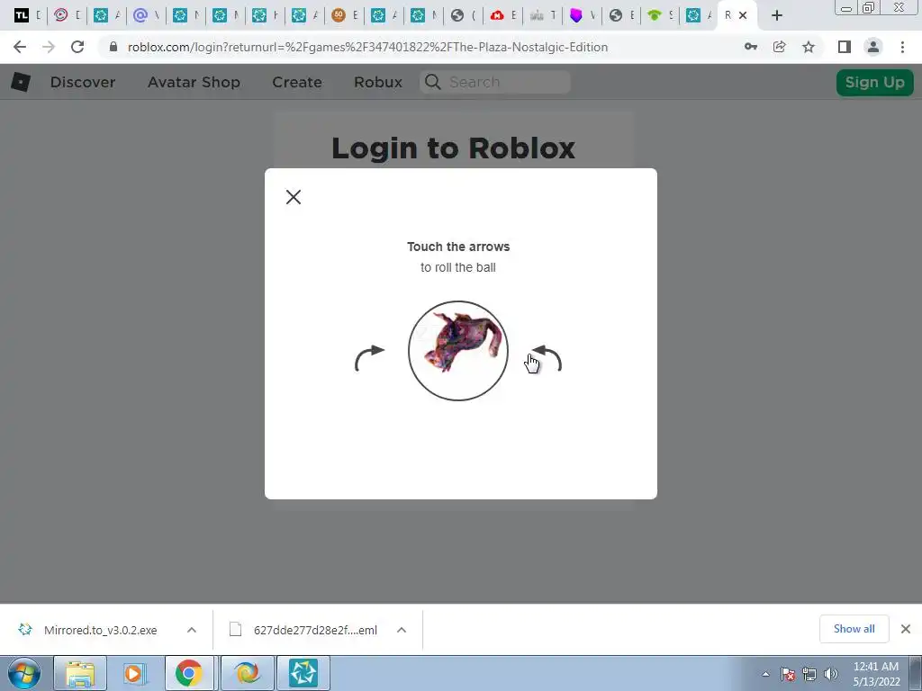Screen dimensions: 922x691
Task: Reload the page with the refresh icon
Action: click(77, 47)
